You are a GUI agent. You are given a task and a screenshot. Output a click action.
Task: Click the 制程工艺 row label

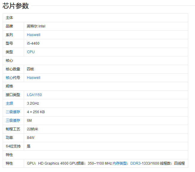tap(13, 129)
